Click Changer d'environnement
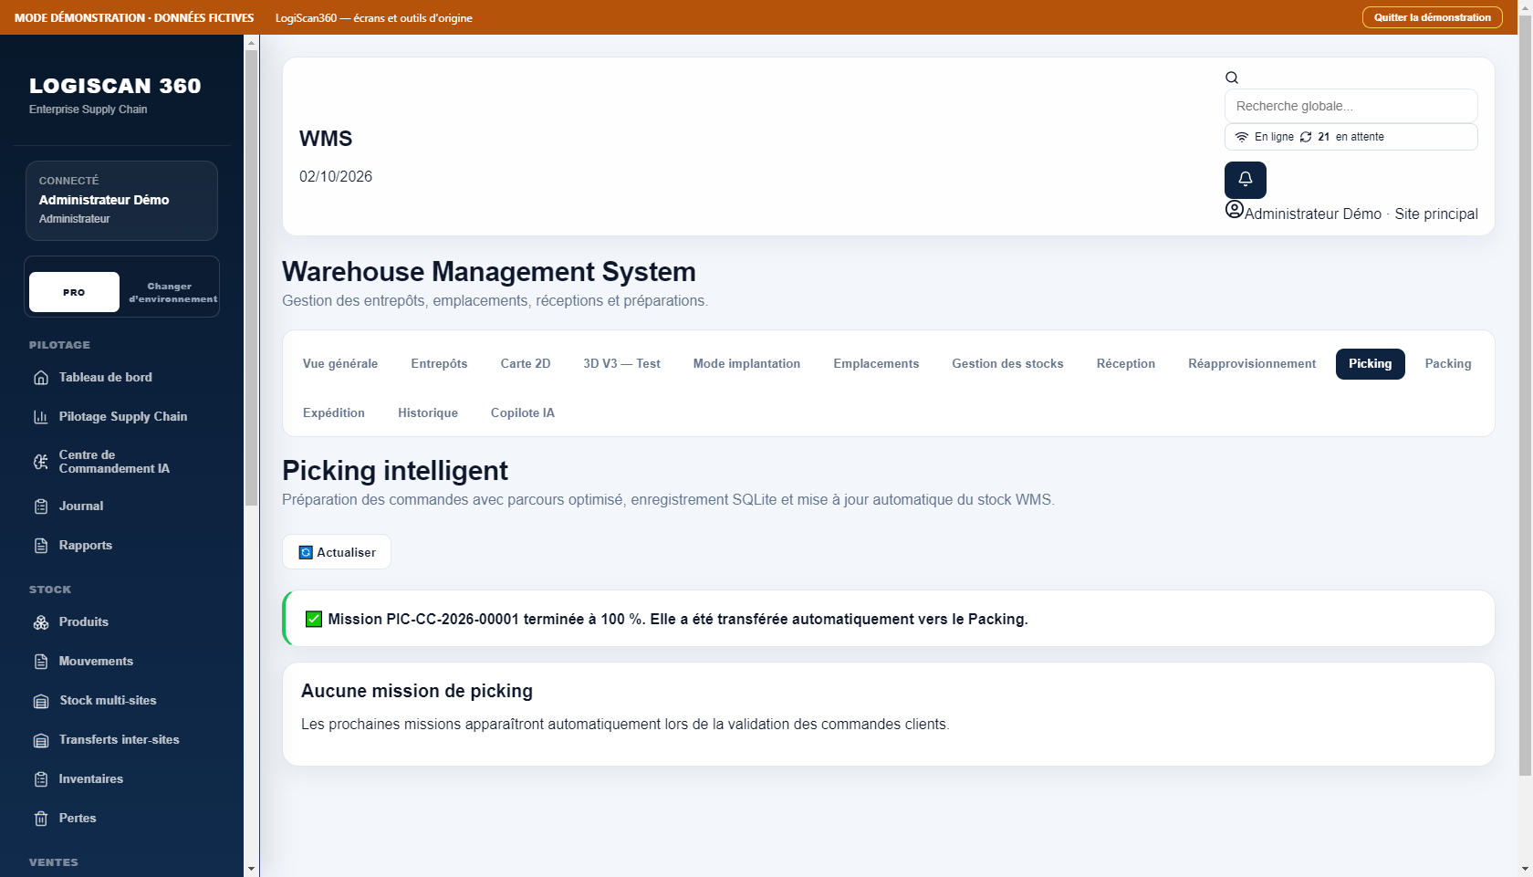The image size is (1533, 877). pyautogui.click(x=172, y=292)
